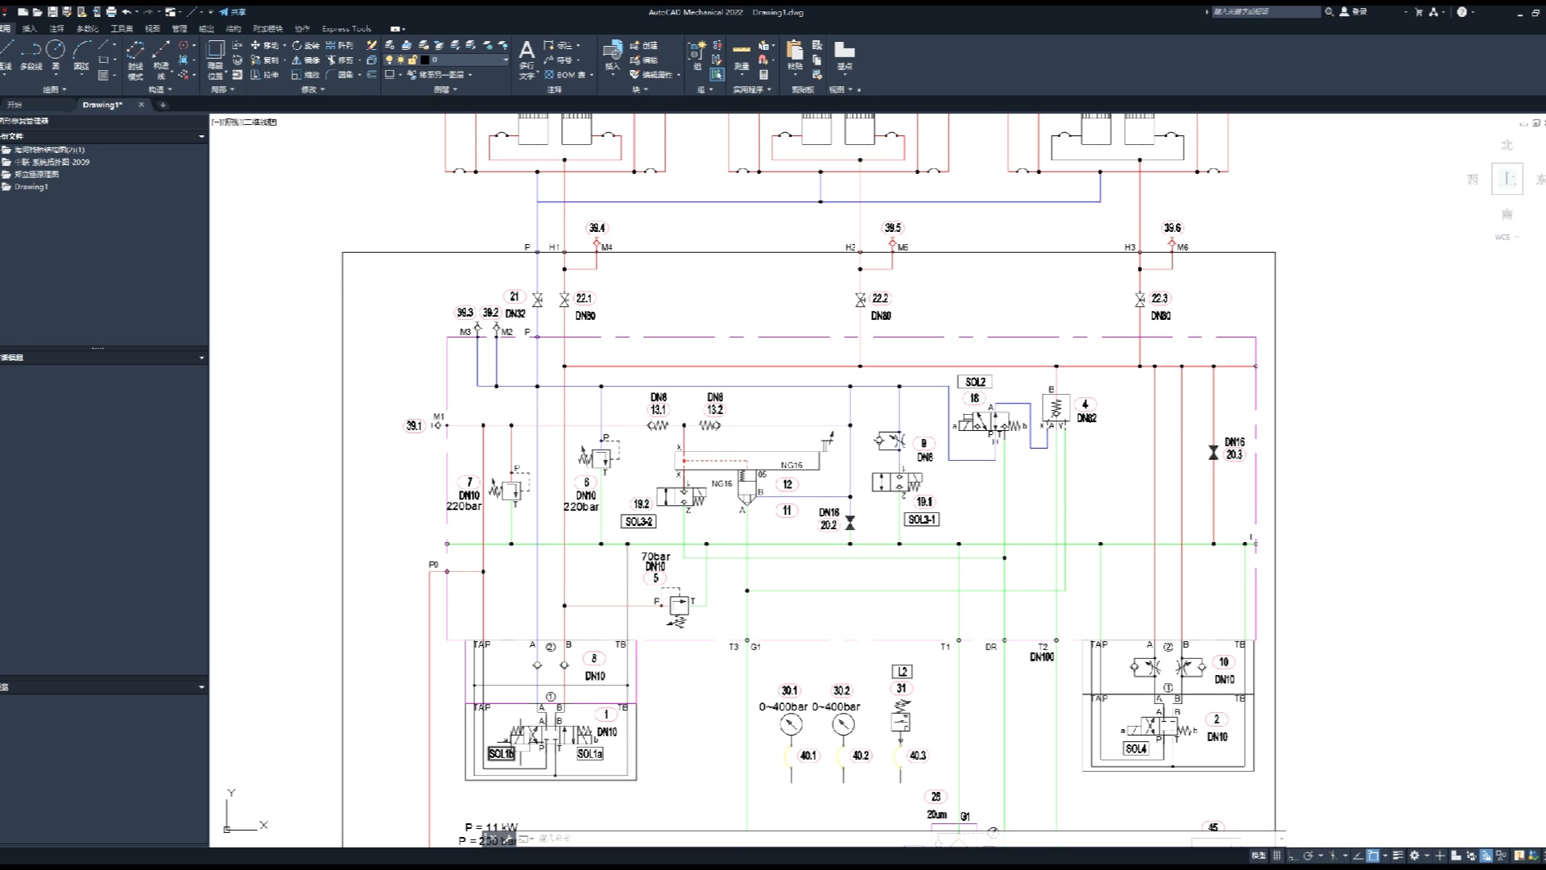The width and height of the screenshot is (1546, 870).
Task: Click the Paste (粘贴) clipboard icon
Action: click(x=795, y=50)
